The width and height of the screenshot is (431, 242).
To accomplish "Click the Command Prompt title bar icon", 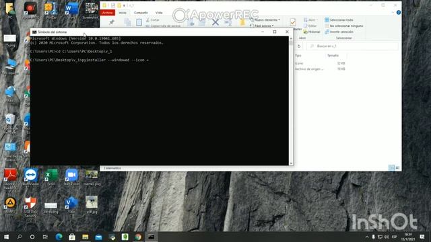I will pos(34,32).
